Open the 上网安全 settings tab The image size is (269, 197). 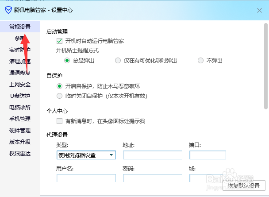[x=20, y=84]
